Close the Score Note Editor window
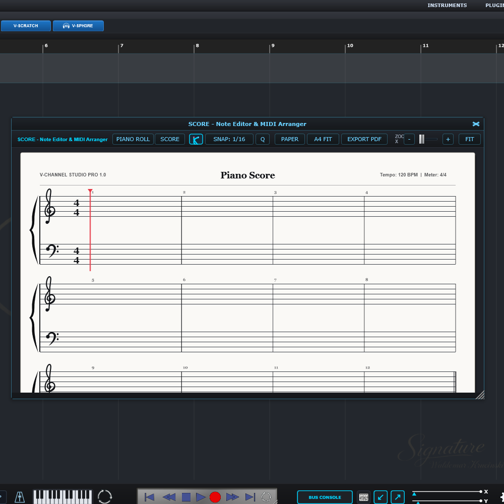The width and height of the screenshot is (504, 504). pos(476,124)
